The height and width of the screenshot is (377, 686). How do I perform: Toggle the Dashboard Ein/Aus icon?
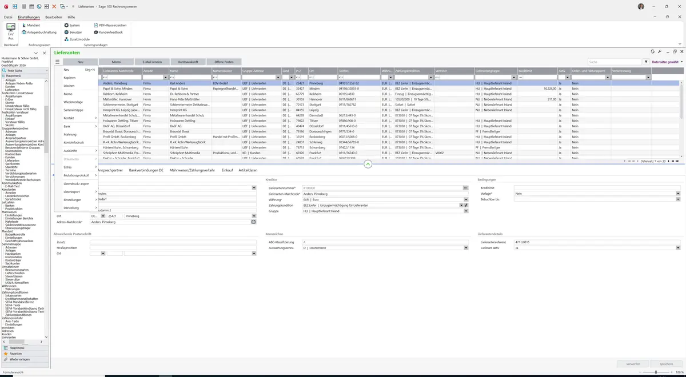coord(11,31)
